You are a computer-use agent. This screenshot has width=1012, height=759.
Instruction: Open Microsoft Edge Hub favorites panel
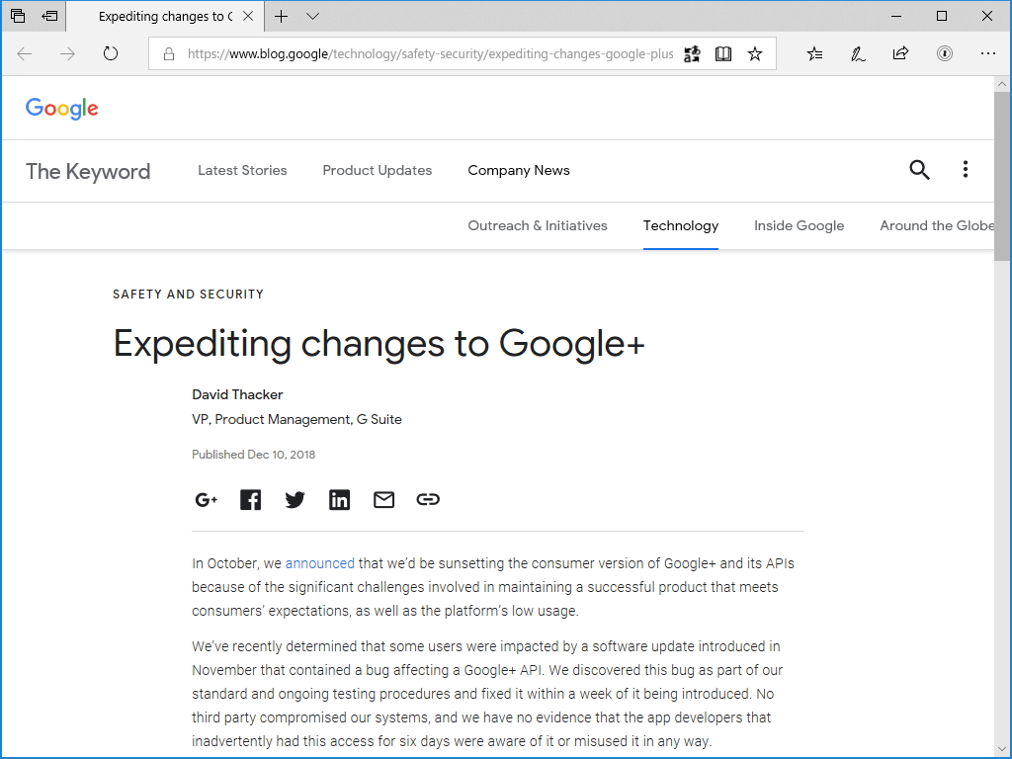click(814, 54)
